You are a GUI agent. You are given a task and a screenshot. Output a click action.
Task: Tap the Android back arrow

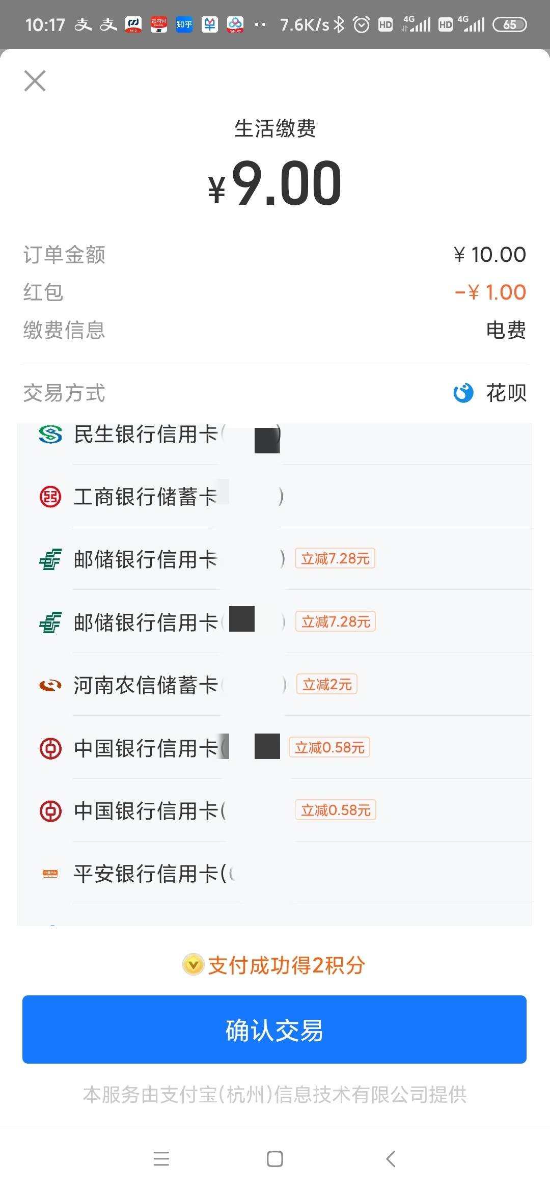390,1159
